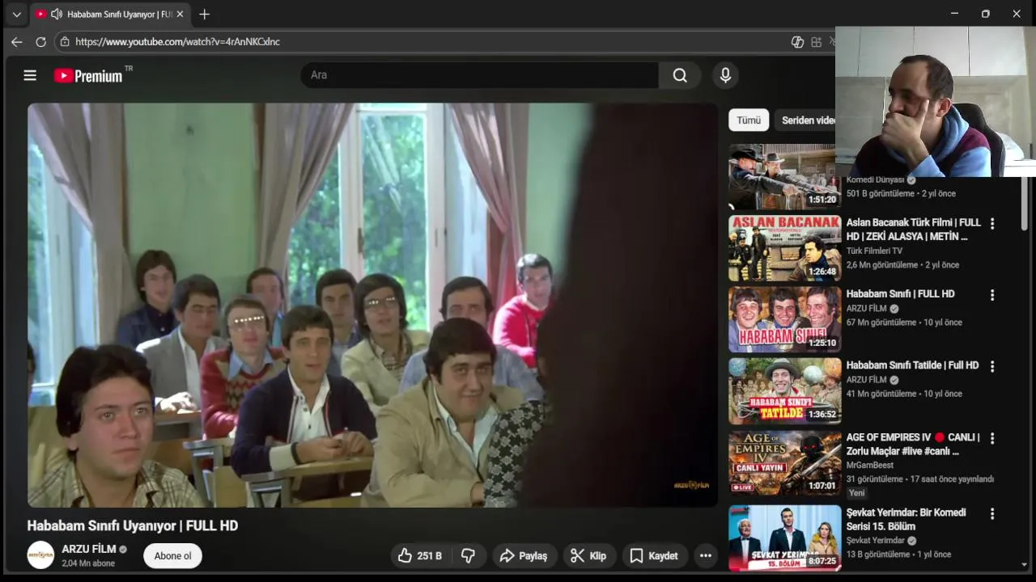
Task: Like the video with 251 B thumbs-up
Action: (419, 555)
